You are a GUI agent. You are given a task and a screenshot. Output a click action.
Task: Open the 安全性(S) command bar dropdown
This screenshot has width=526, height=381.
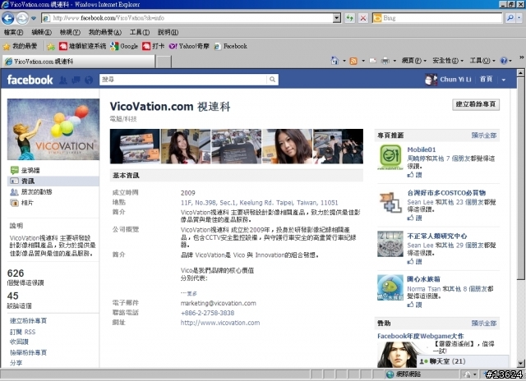[x=448, y=61]
